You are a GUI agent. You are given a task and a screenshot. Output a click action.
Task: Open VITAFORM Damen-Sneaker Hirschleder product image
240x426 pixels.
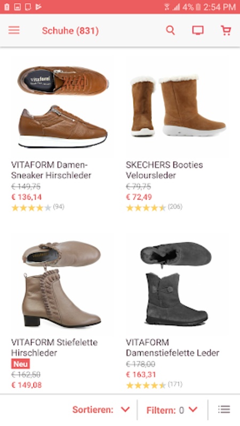tap(63, 107)
